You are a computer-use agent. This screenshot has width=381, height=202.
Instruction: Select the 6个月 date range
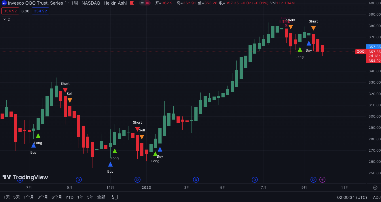click(x=57, y=197)
